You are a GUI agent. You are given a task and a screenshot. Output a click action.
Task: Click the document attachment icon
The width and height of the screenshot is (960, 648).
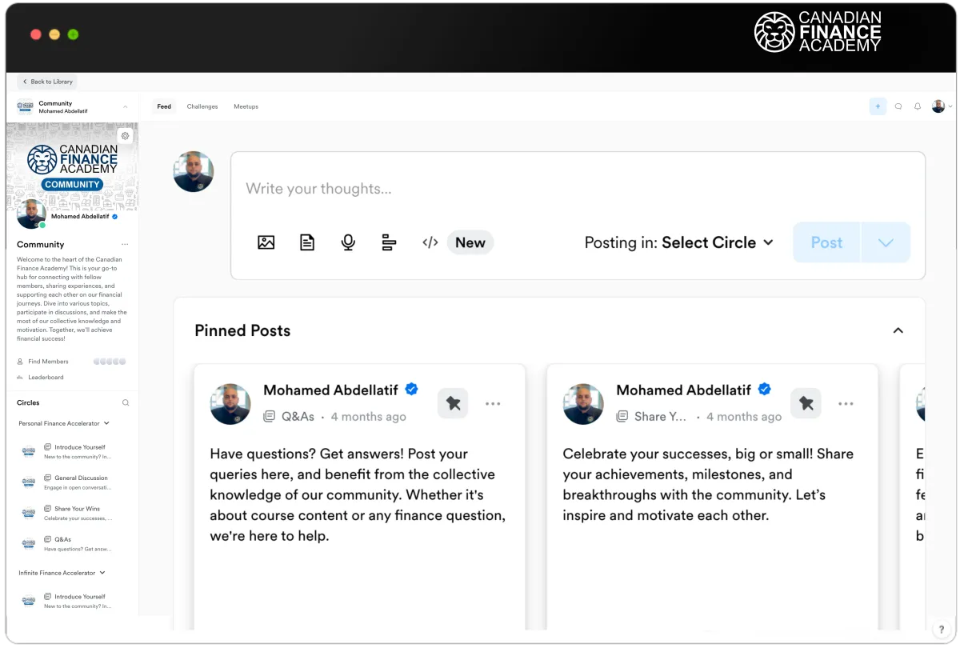307,242
